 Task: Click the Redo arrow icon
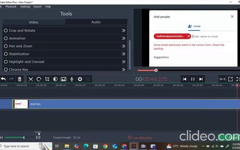coord(11,79)
